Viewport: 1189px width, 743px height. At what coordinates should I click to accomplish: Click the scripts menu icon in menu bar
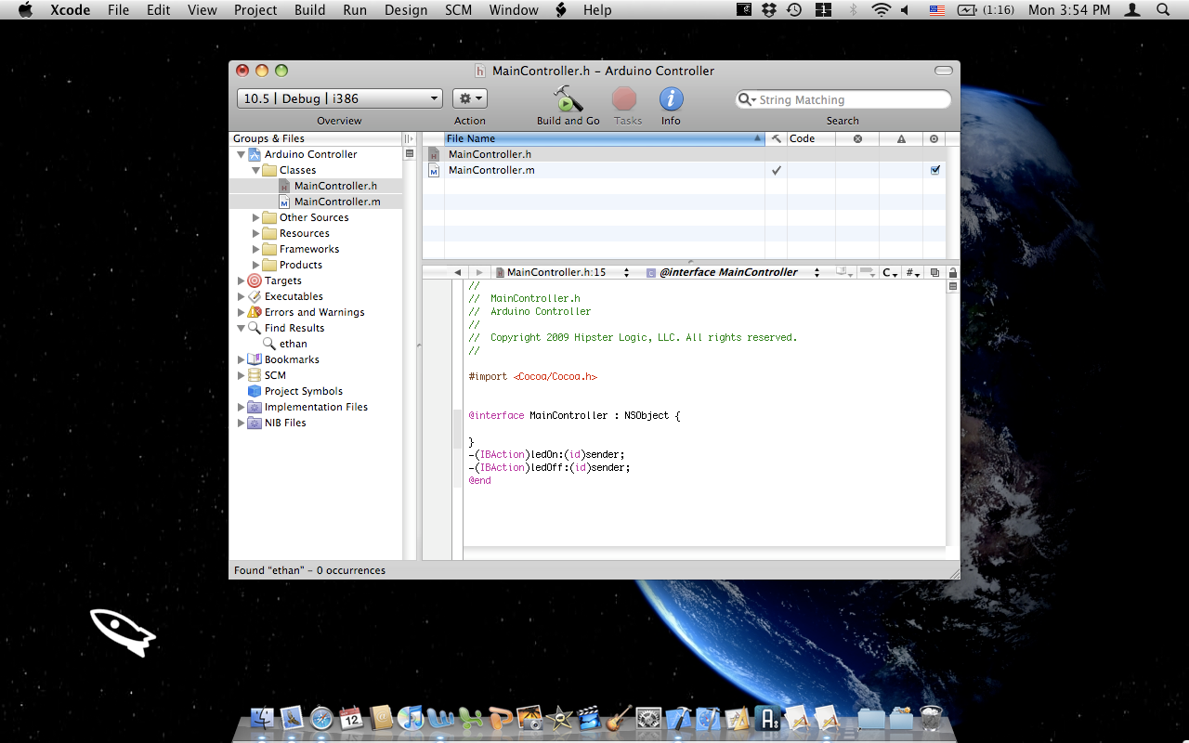point(561,10)
